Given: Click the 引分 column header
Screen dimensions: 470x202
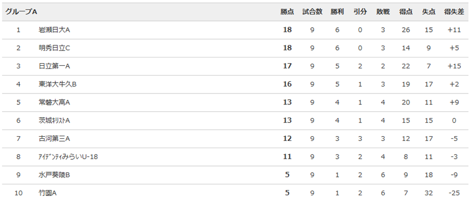Looking at the screenshot, I should (x=360, y=12).
